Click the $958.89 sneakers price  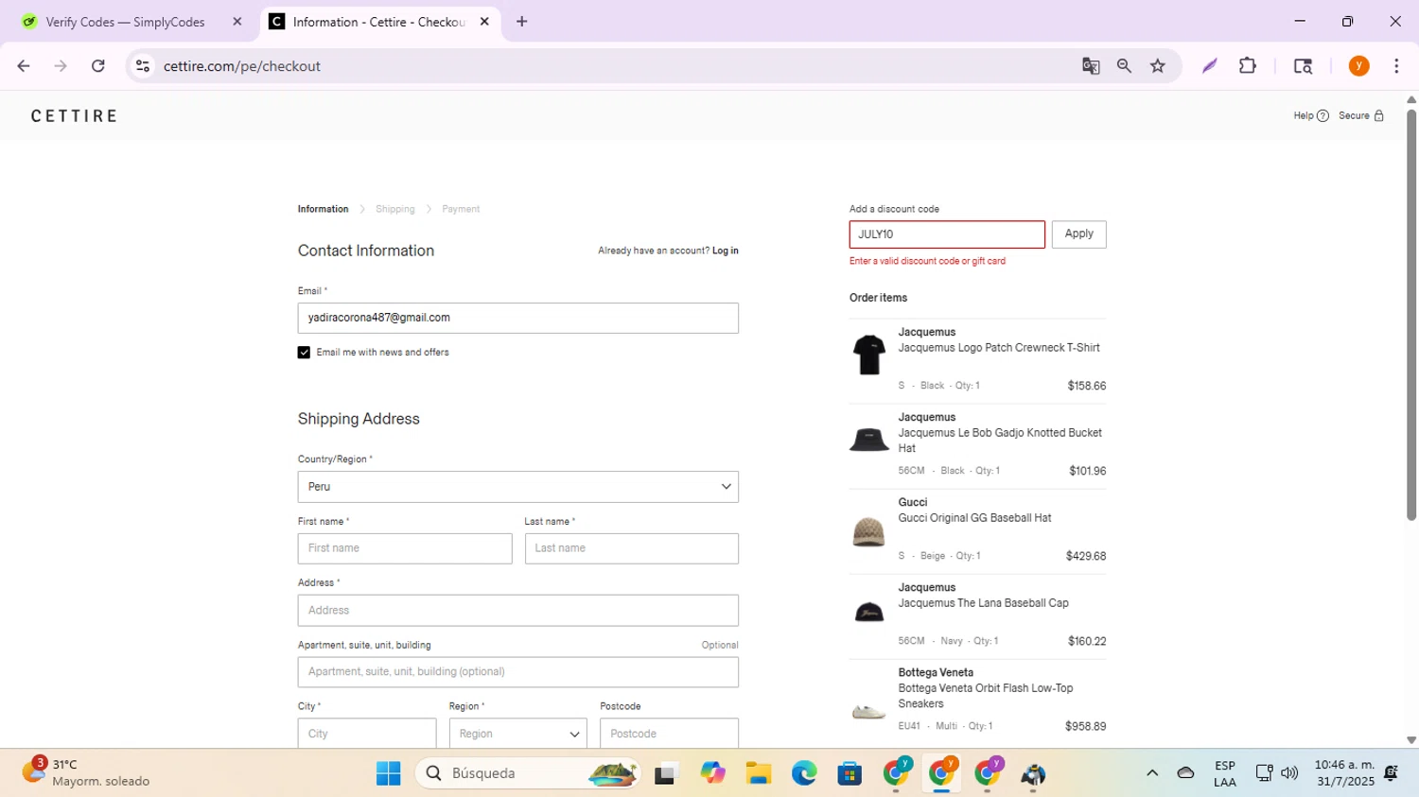pyautogui.click(x=1086, y=726)
